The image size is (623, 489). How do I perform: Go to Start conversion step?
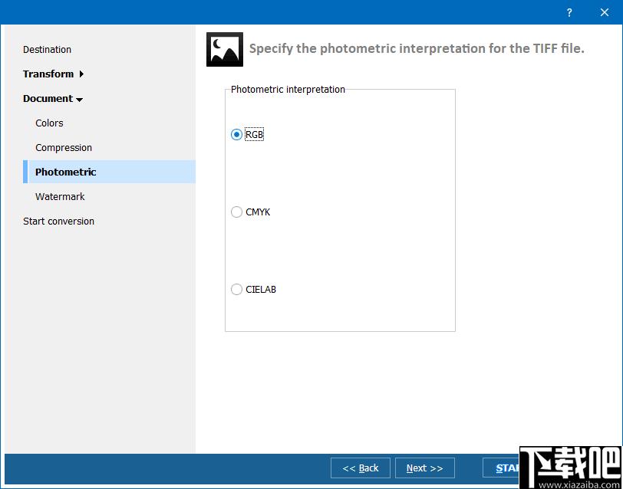click(x=58, y=221)
